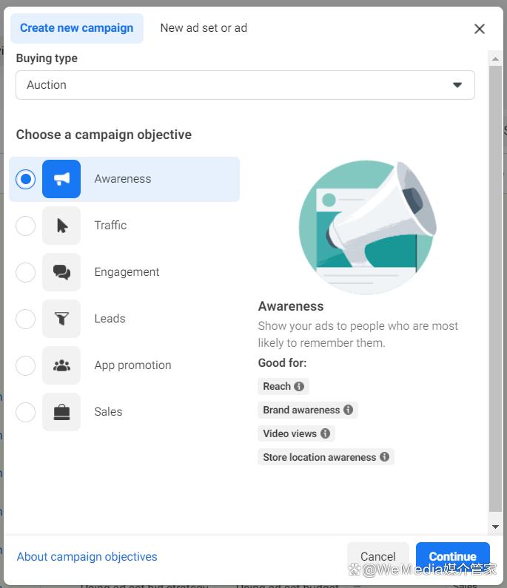
Task: Click info icon next to Video views
Action: [324, 433]
